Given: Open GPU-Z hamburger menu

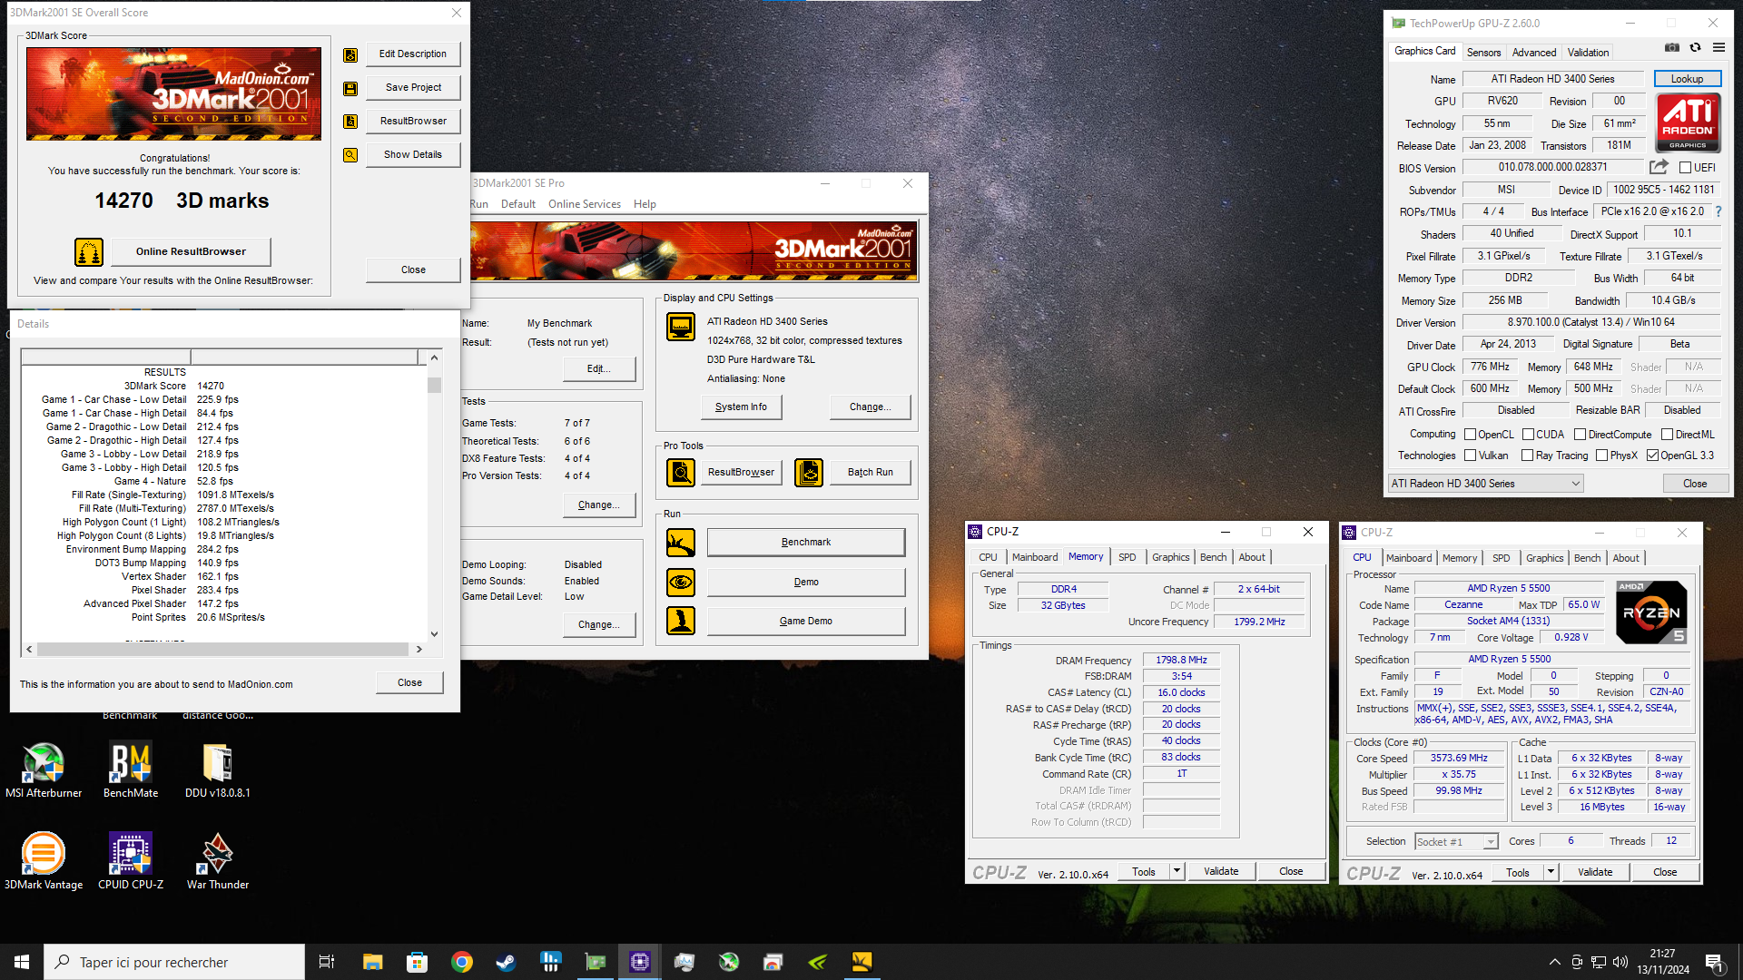Looking at the screenshot, I should point(1718,47).
